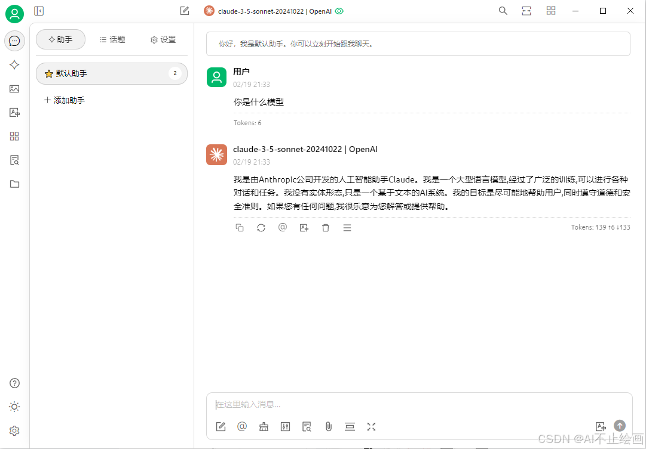
Task: Click the clear context divider icon
Action: click(350, 426)
